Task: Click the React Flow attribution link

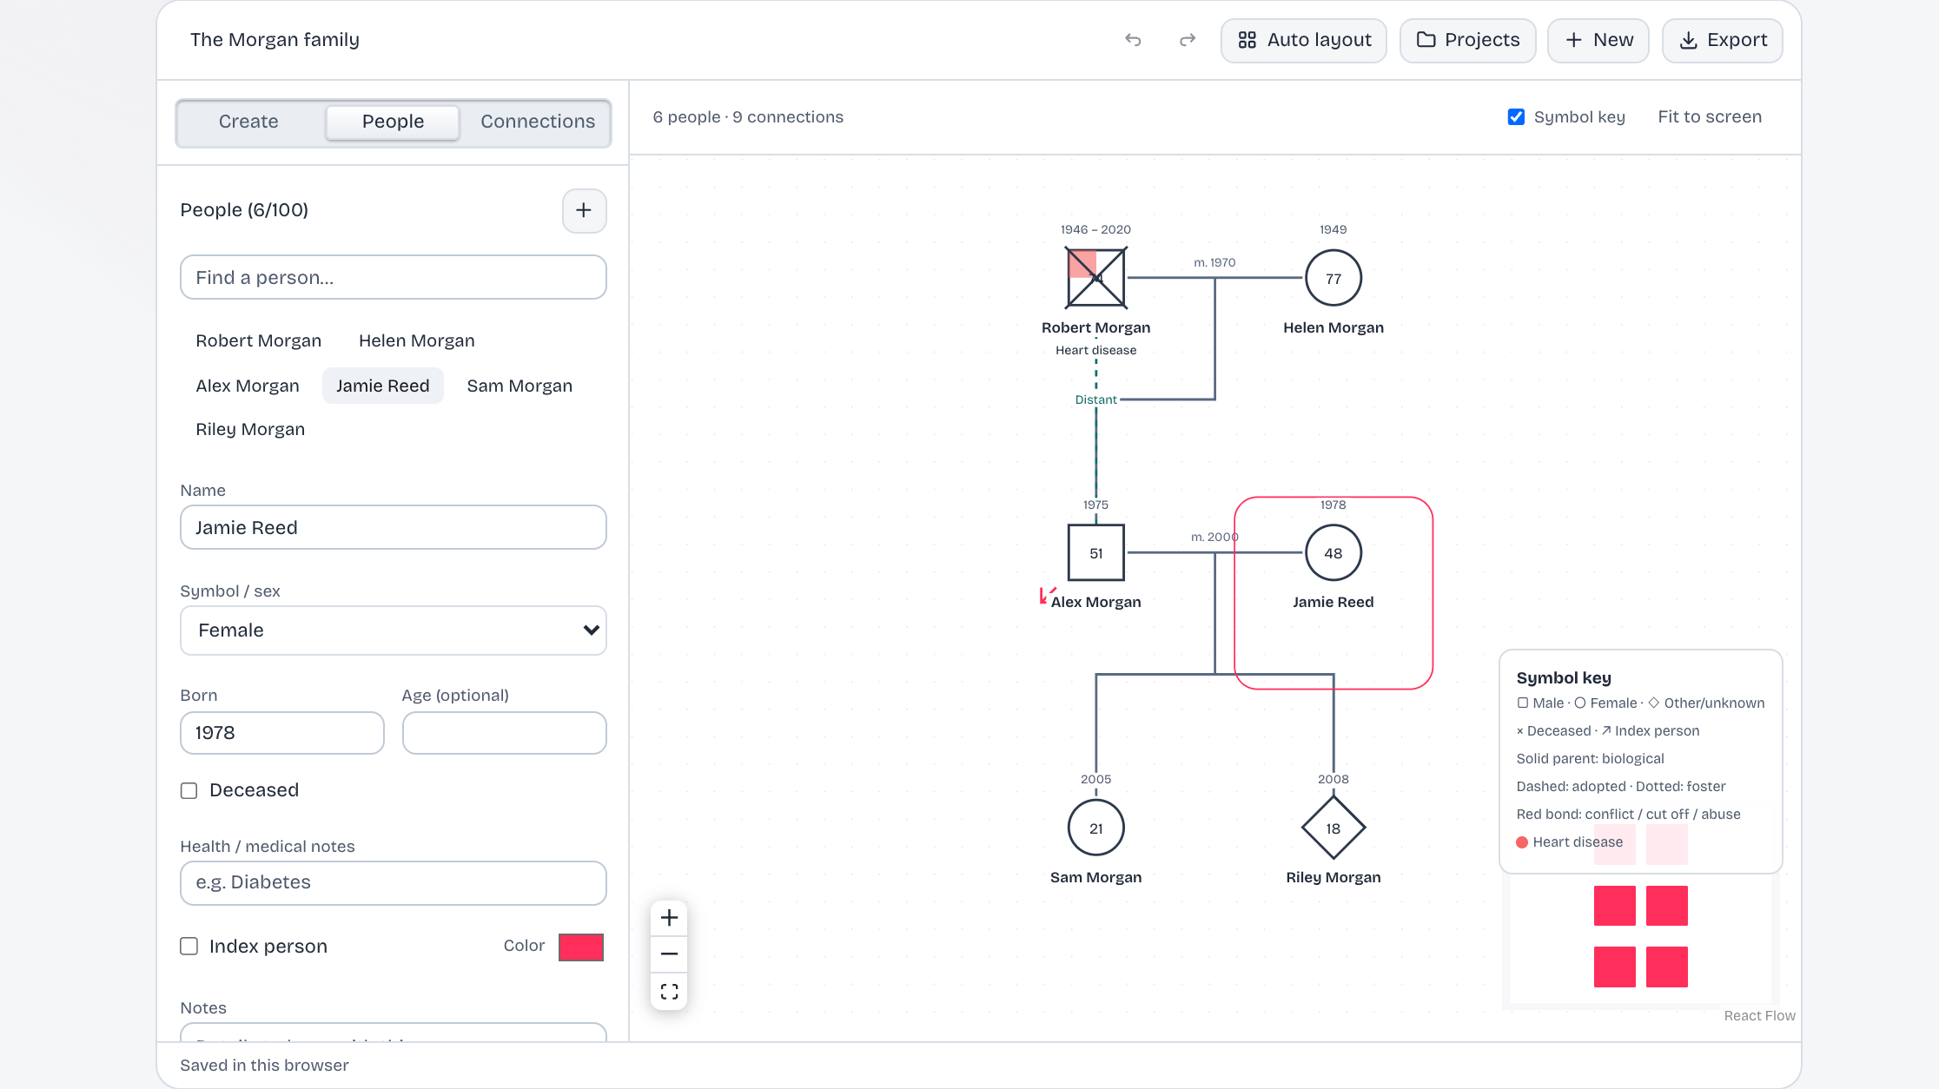Action: (x=1759, y=1016)
